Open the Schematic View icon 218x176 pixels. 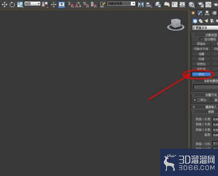[182, 5]
